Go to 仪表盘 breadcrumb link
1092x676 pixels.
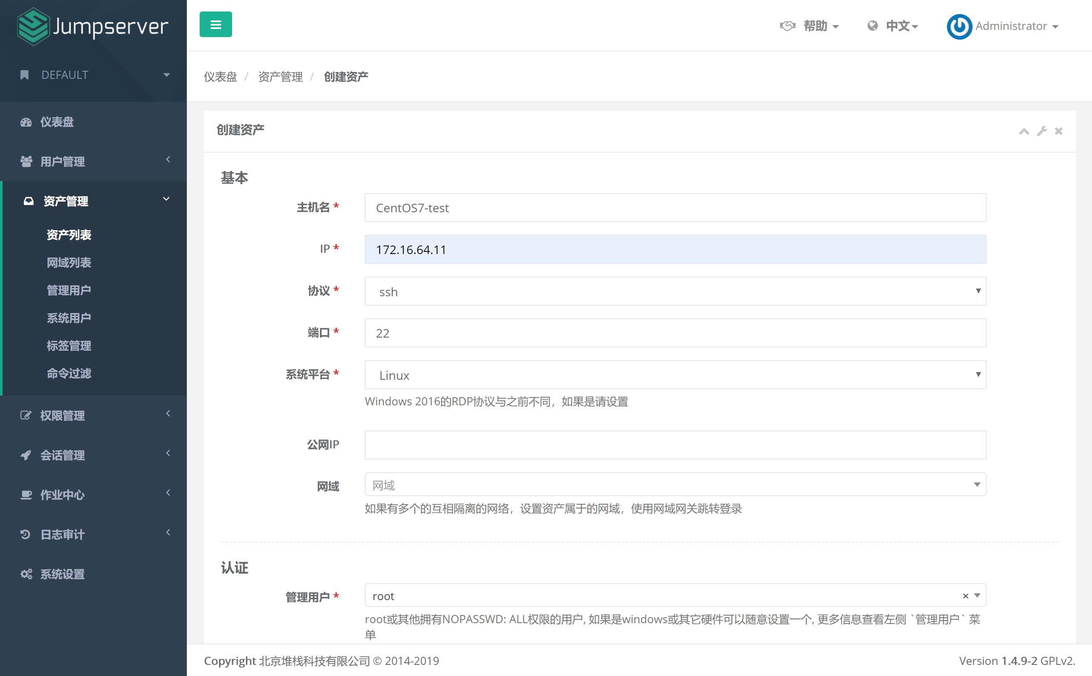point(221,77)
